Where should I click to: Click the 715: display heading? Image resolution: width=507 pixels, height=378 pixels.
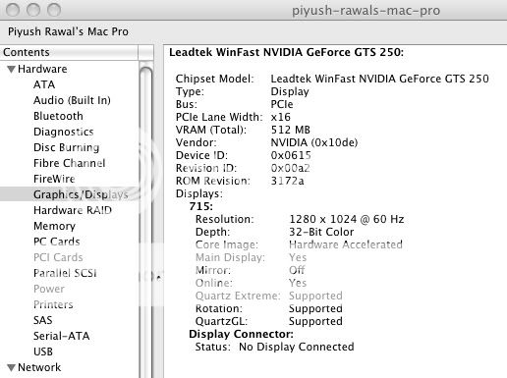point(200,206)
